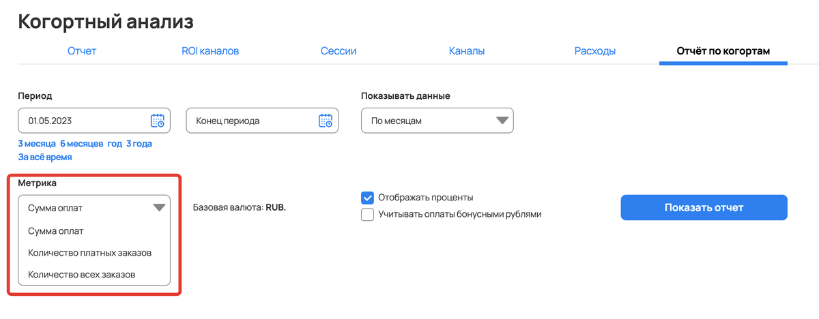819x319 pixels.
Task: Choose the За всё время link
Action: pyautogui.click(x=45, y=157)
